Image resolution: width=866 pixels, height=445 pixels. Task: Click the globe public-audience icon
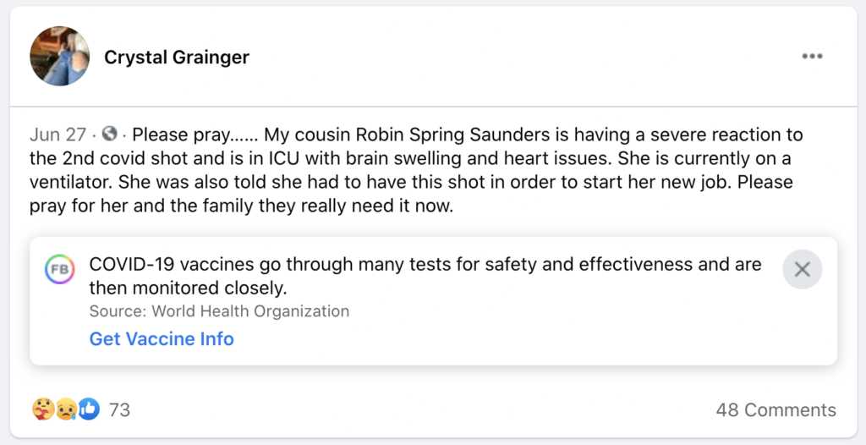109,134
